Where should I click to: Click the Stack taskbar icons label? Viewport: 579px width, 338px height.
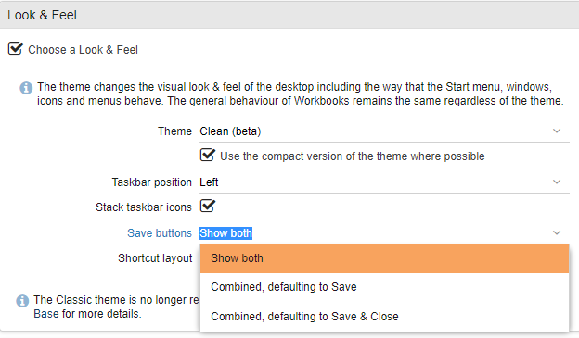(x=144, y=207)
